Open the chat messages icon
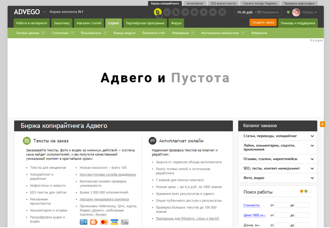 tap(213, 12)
